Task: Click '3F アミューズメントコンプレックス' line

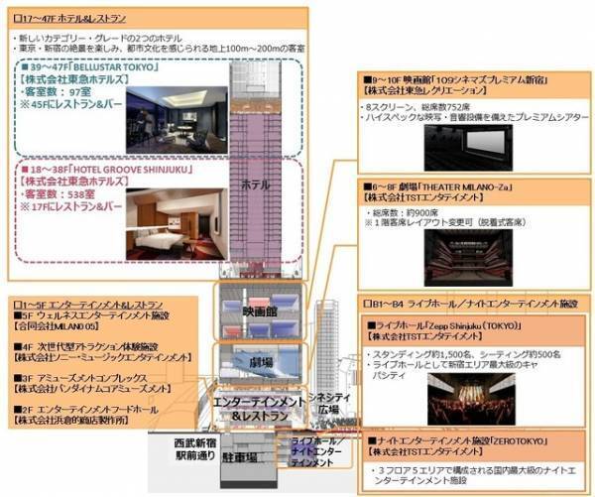Action: coord(80,378)
